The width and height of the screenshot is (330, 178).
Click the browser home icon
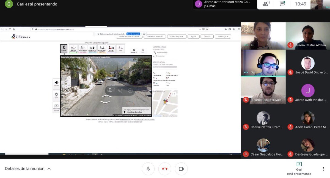point(14,29)
